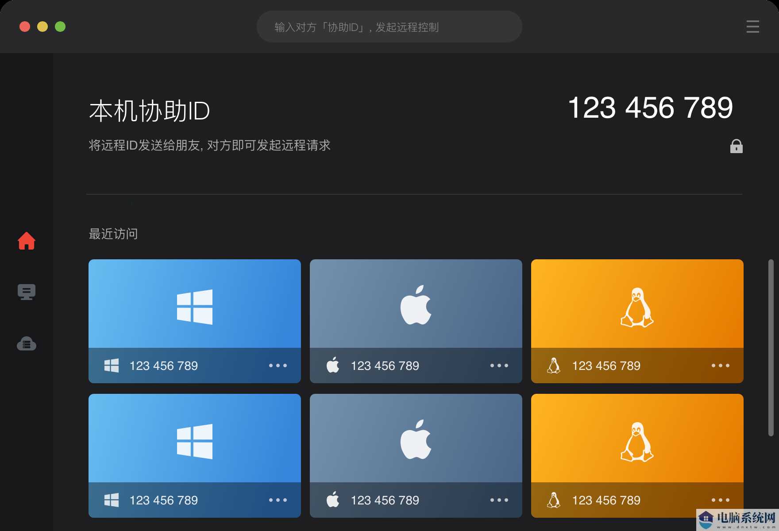Go to Home in sidebar

pyautogui.click(x=27, y=241)
